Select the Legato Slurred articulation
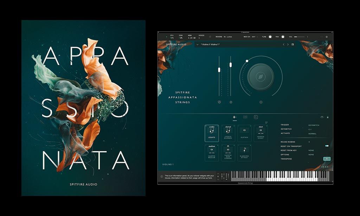The image size is (360, 216). (228, 133)
